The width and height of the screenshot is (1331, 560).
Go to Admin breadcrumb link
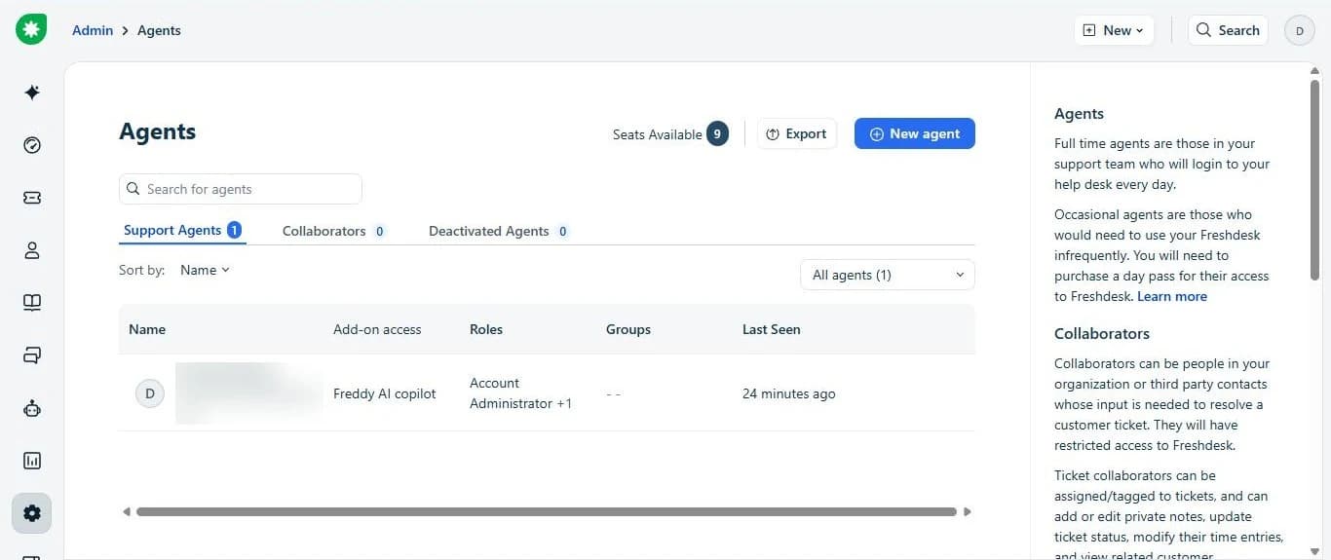pos(93,30)
